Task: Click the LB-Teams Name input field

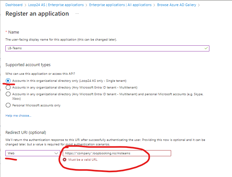Action: point(107,48)
